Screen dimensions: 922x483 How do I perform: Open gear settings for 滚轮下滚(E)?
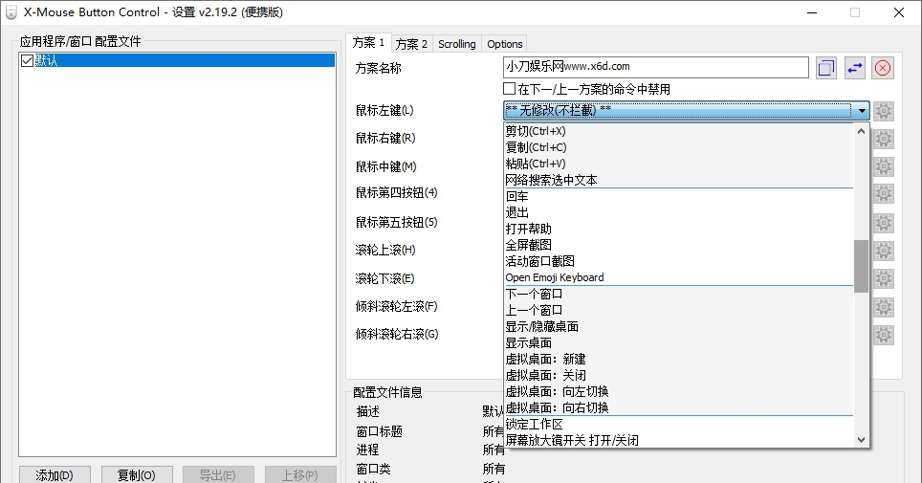coord(883,278)
